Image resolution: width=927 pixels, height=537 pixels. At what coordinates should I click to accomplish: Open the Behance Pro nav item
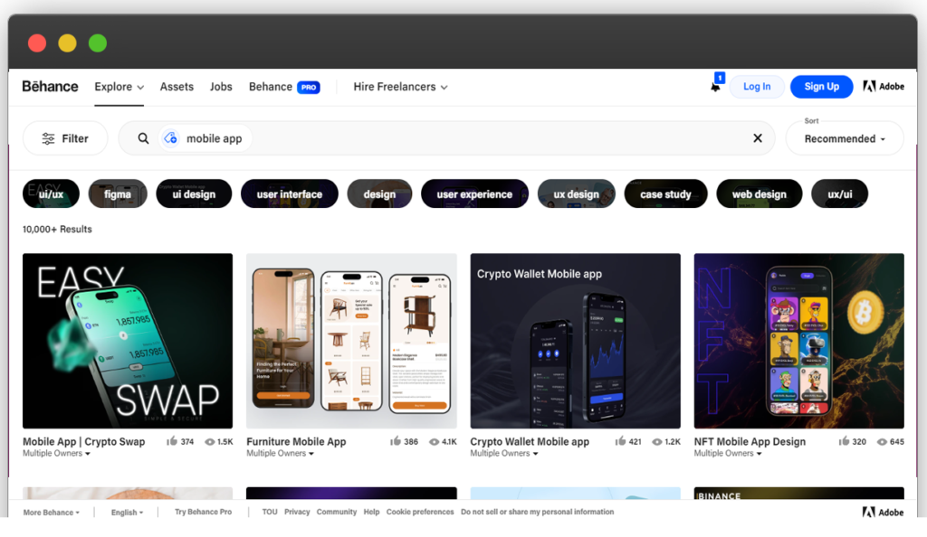tap(284, 87)
